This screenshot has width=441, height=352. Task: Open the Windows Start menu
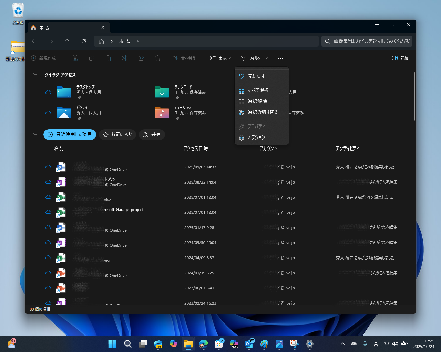pyautogui.click(x=112, y=344)
